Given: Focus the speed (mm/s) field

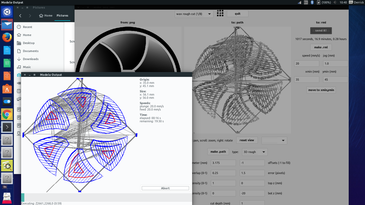Looking at the screenshot, I should point(307,64).
